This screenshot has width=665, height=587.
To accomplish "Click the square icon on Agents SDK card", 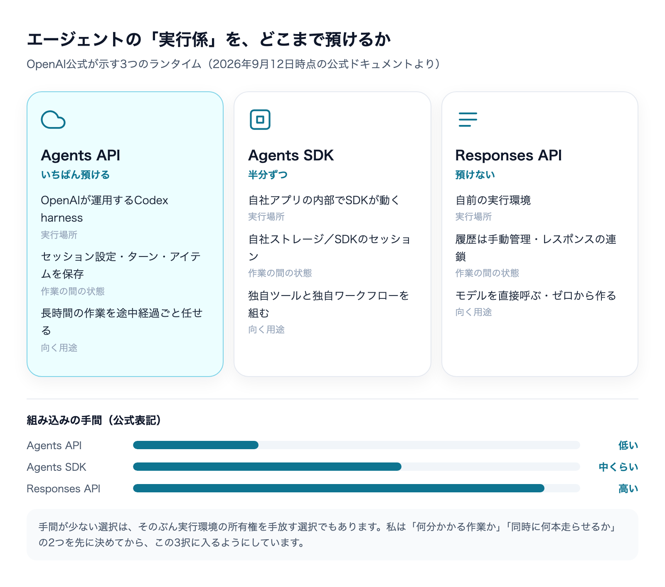I will point(260,120).
